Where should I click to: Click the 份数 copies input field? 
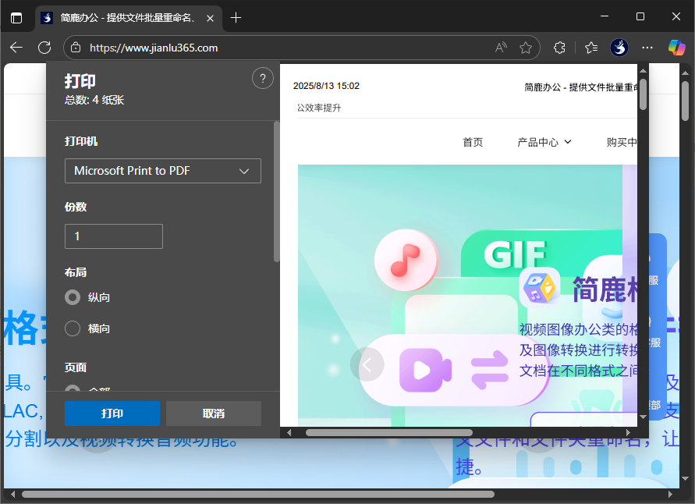coord(113,236)
